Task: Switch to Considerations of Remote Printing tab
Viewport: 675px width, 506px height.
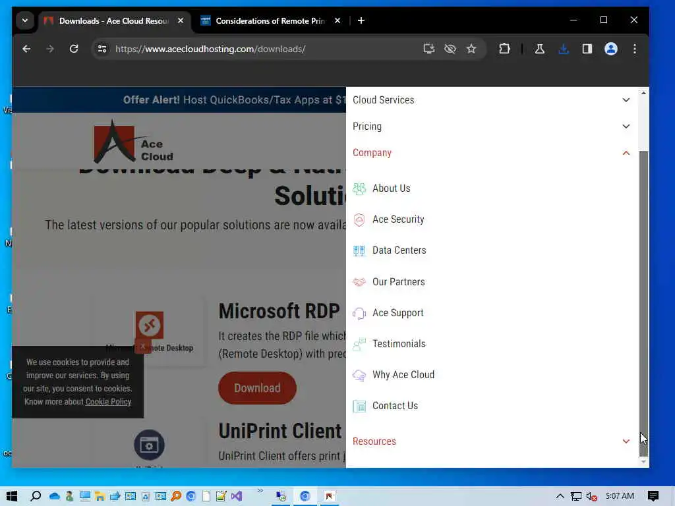Action: coord(270,20)
